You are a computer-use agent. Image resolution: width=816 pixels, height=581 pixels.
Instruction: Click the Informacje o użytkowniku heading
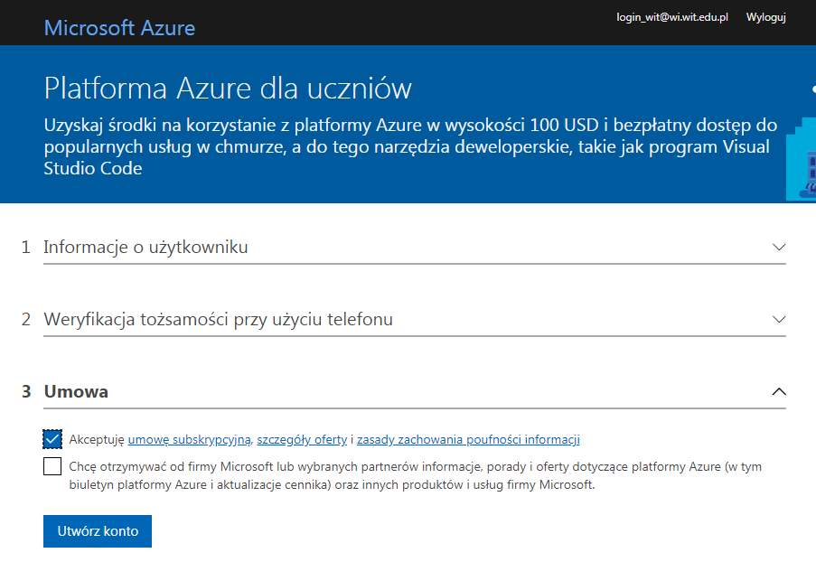coord(145,247)
